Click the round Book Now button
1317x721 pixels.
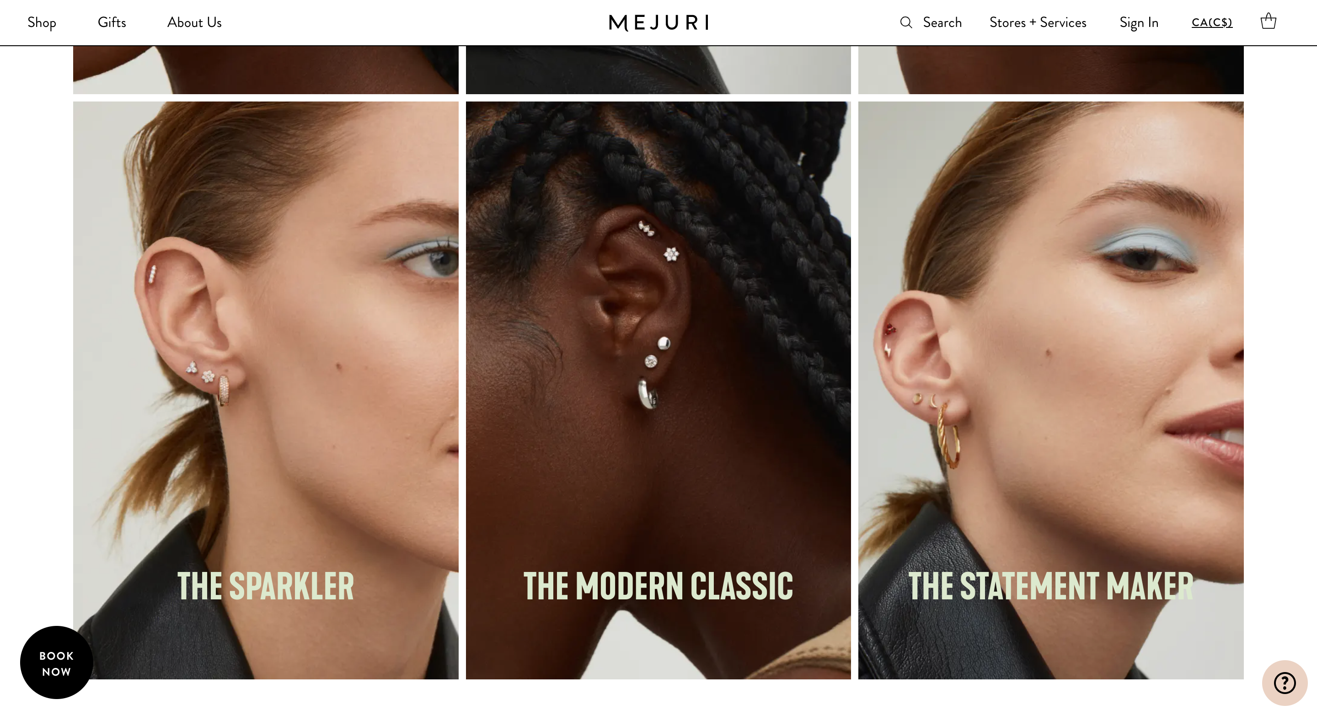tap(56, 663)
